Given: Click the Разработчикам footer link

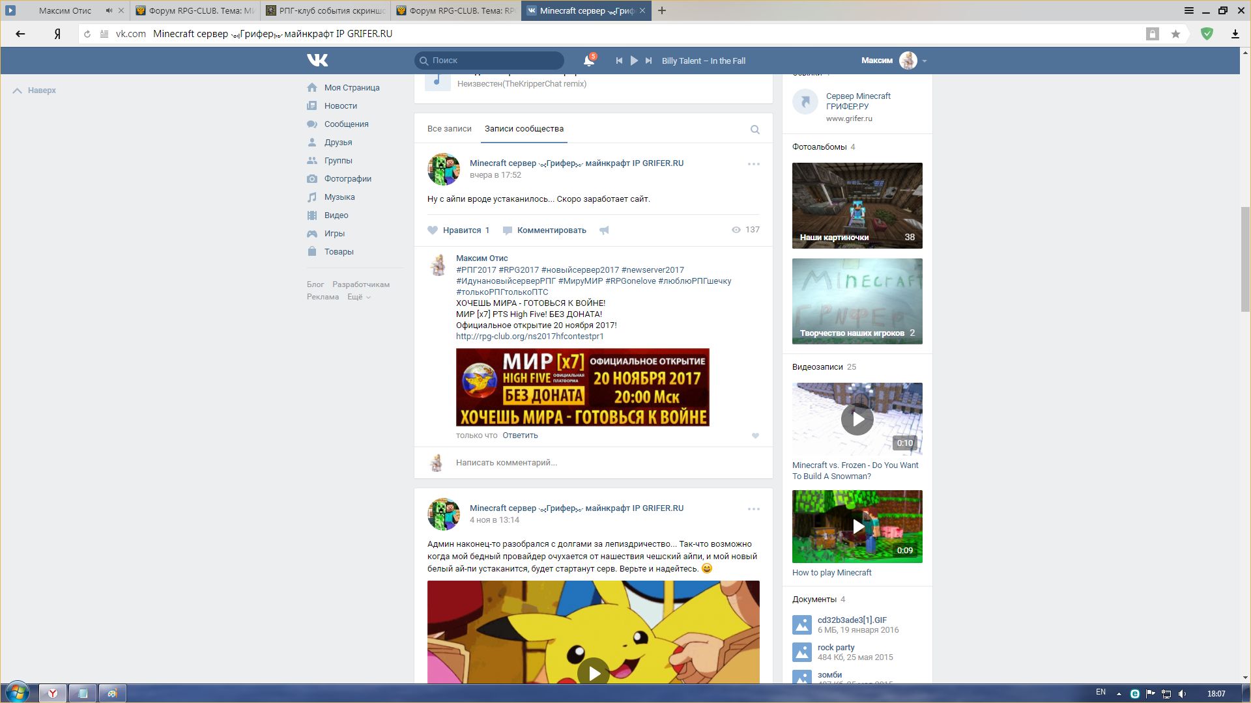Looking at the screenshot, I should click(x=361, y=284).
